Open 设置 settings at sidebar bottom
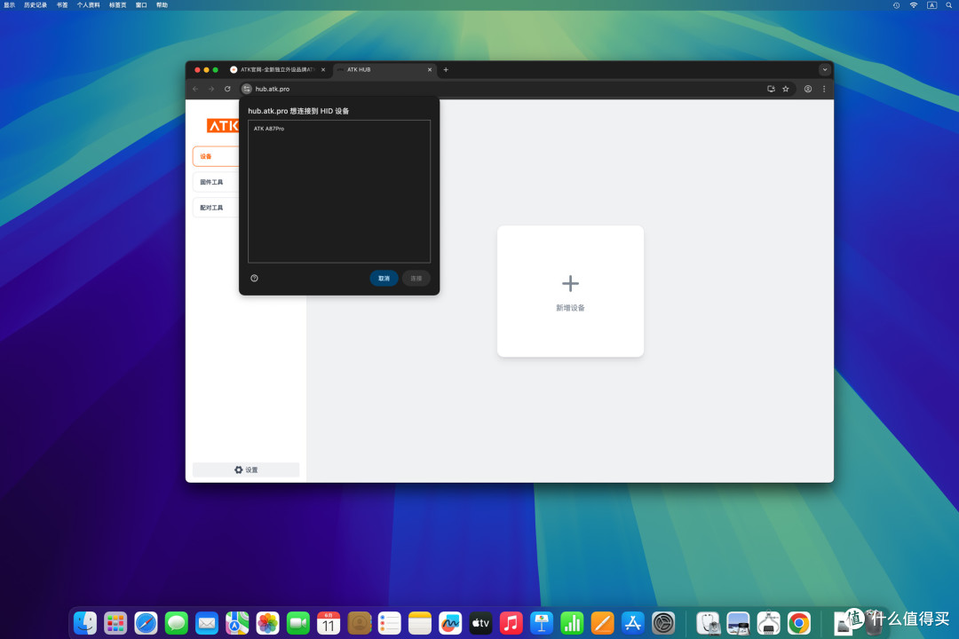 click(246, 469)
